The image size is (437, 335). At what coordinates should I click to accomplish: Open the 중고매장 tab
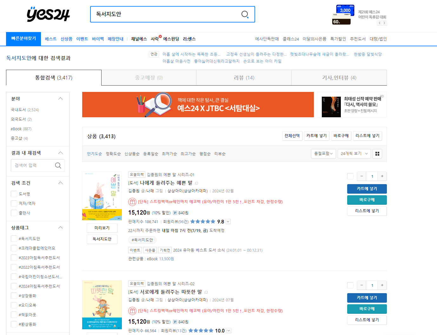click(149, 78)
